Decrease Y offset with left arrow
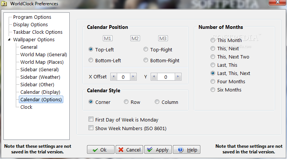The height and width of the screenshot is (159, 287). tap(154, 76)
